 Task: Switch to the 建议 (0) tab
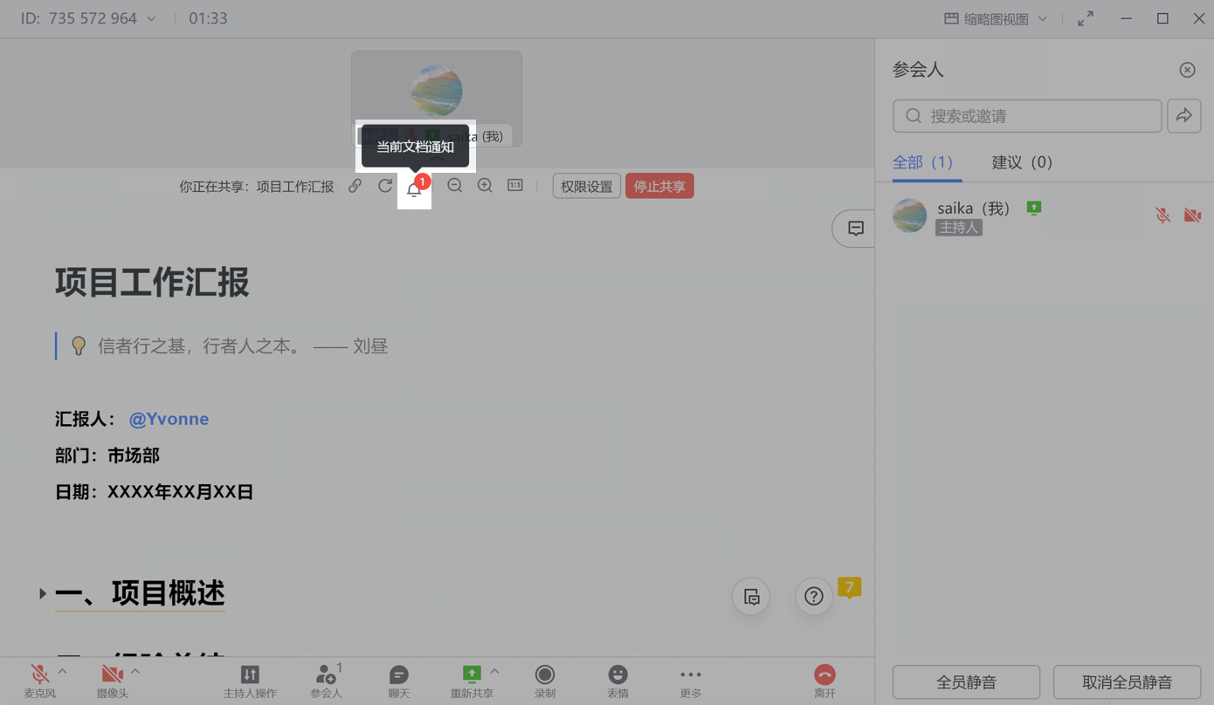click(1021, 162)
